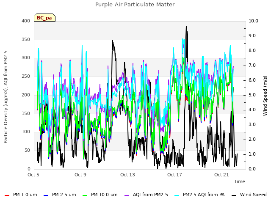Click the 9.0 right axis tick label
Image resolution: width=271 pixels, height=203 pixels.
pyautogui.click(x=252, y=36)
